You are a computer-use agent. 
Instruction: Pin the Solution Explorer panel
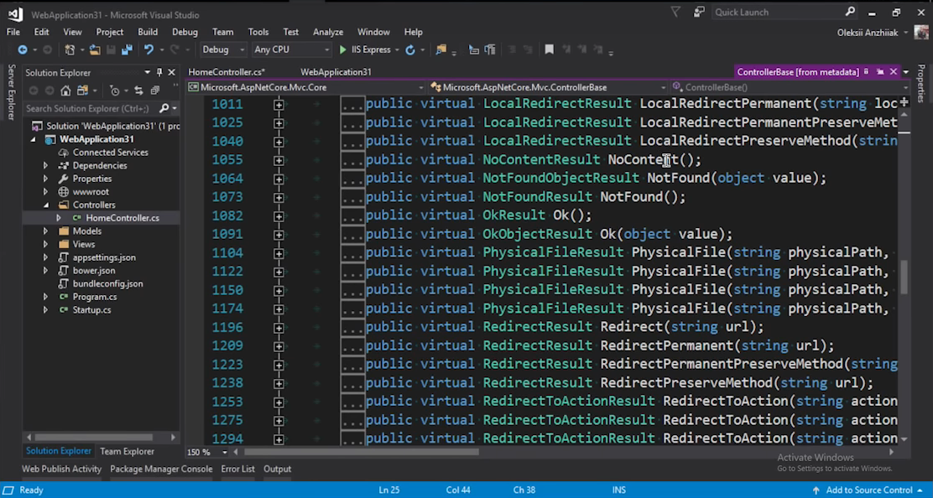click(x=159, y=72)
